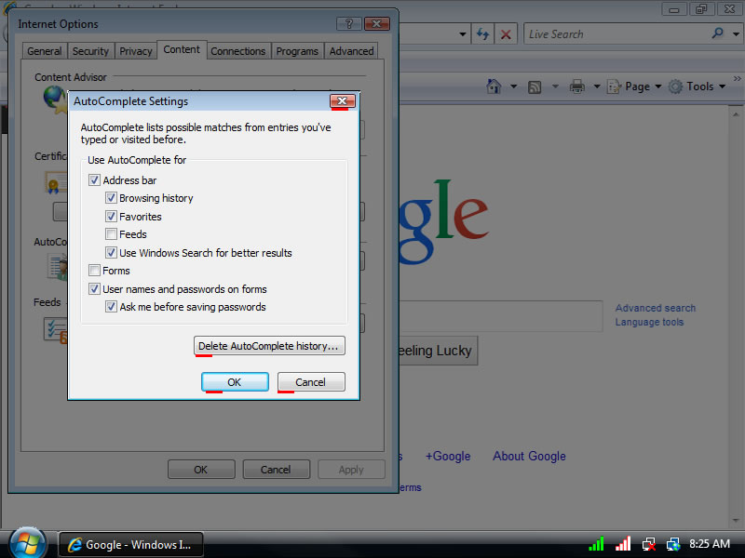
Task: Switch to the Privacy tab
Action: coord(136,51)
